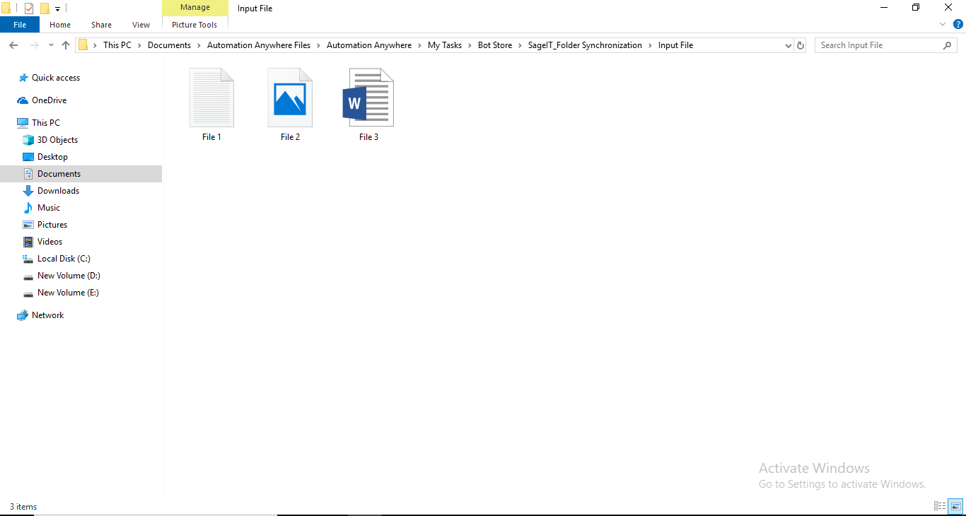The height and width of the screenshot is (516, 966).
Task: Click the Manage contextual tab header
Action: pyautogui.click(x=195, y=7)
